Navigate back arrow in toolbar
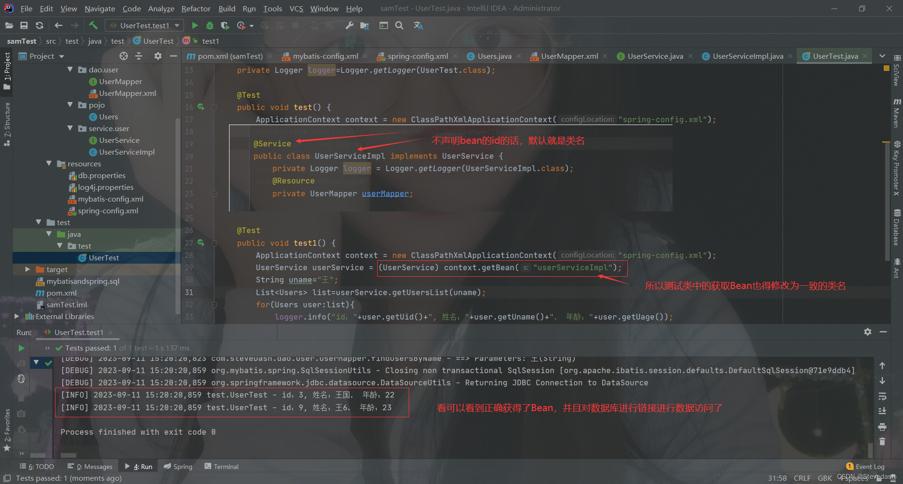This screenshot has width=903, height=484. coord(58,25)
